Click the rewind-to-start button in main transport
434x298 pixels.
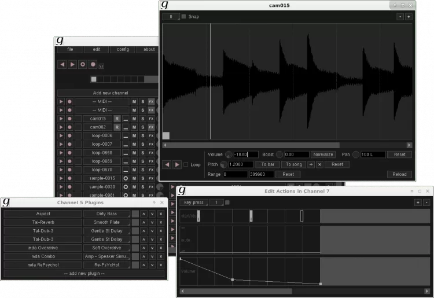tap(62, 64)
